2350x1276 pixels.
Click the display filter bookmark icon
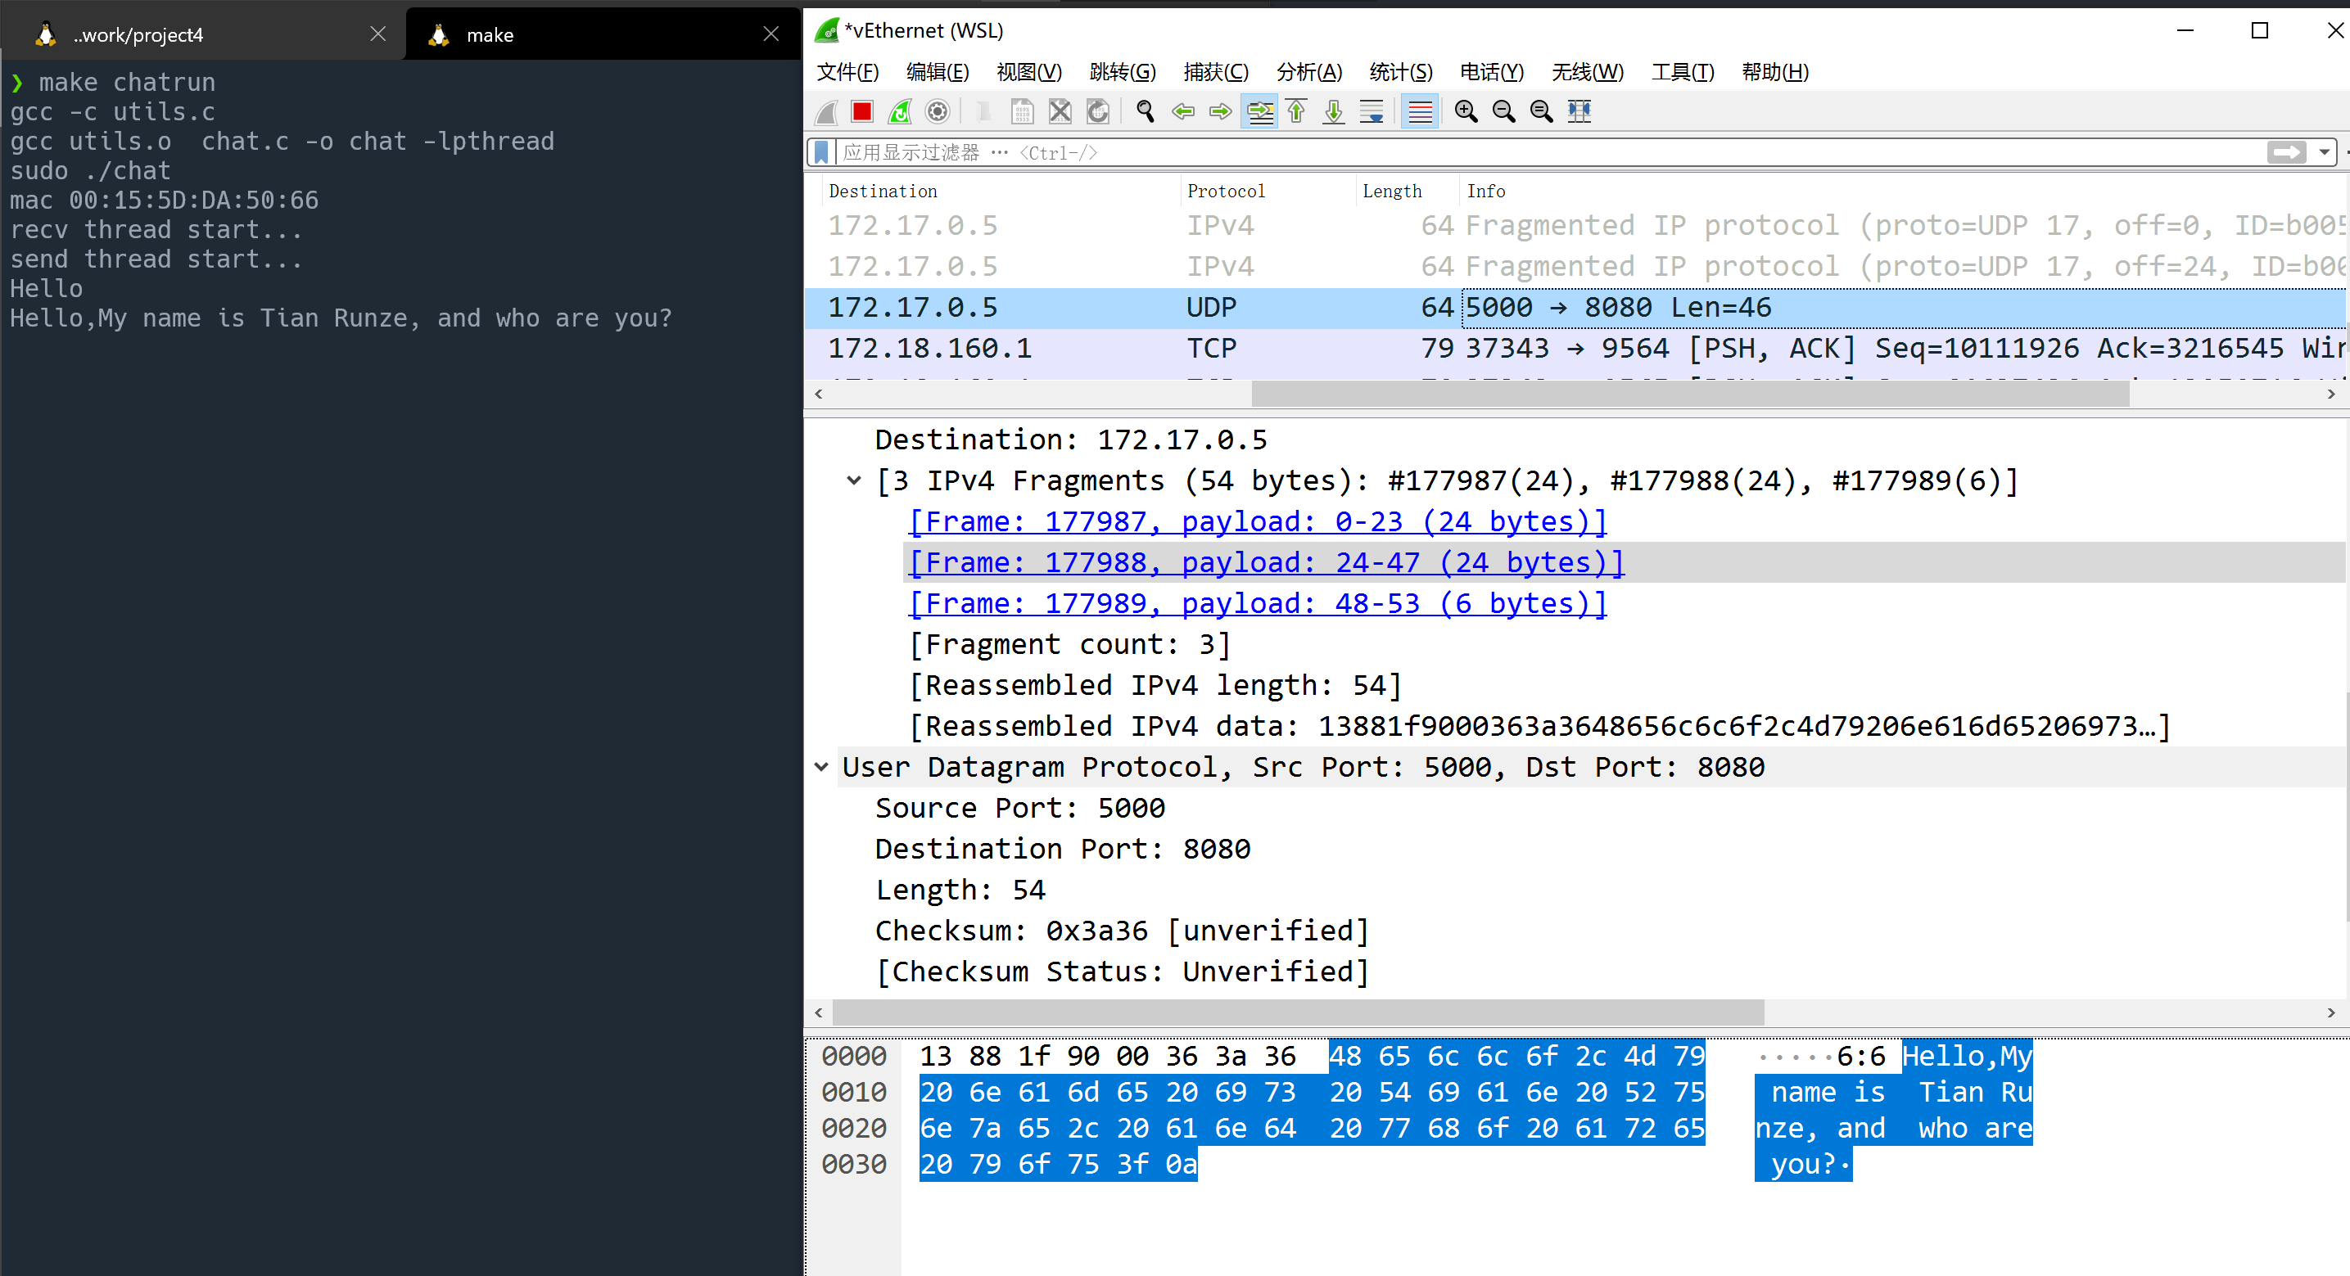coord(821,152)
